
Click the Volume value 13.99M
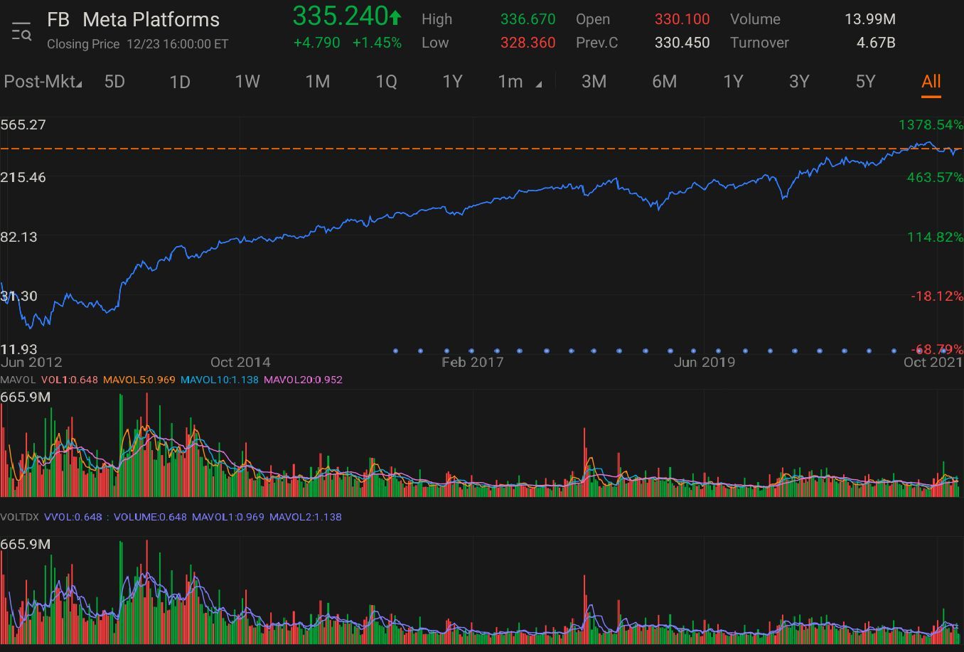click(x=869, y=19)
